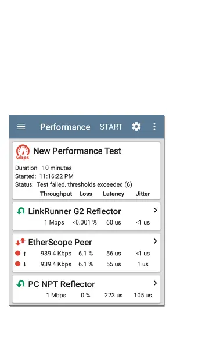Expand PC NPT Reflector details chevron
This screenshot has height=356, width=209.
tap(155, 283)
